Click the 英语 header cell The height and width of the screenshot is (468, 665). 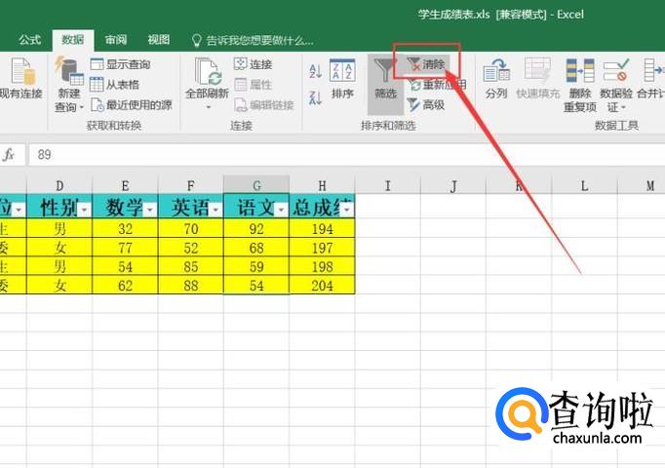191,207
